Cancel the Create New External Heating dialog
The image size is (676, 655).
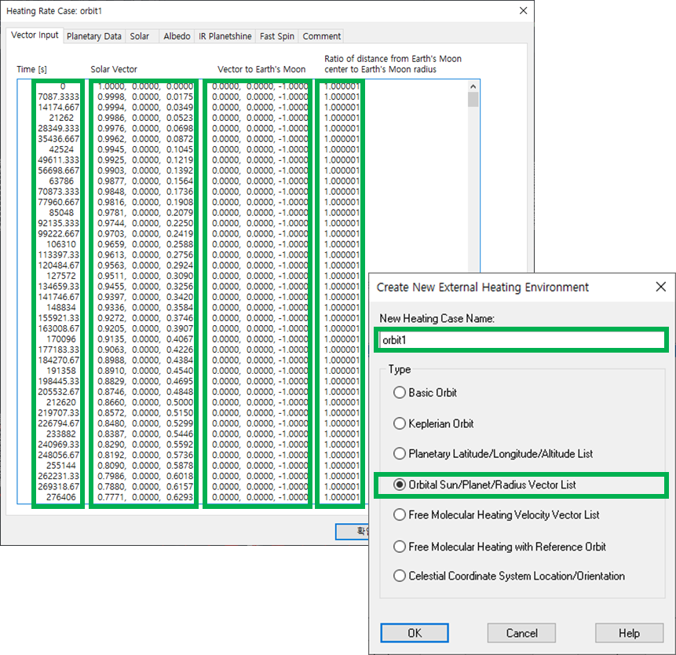[521, 632]
